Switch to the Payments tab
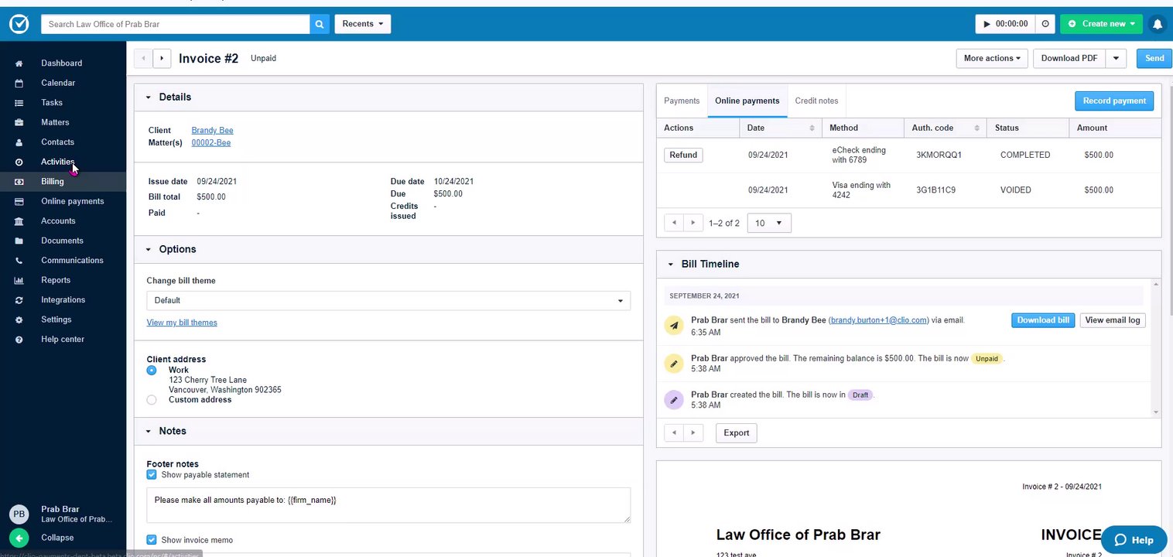Screen dimensions: 1173x557 (x=682, y=101)
